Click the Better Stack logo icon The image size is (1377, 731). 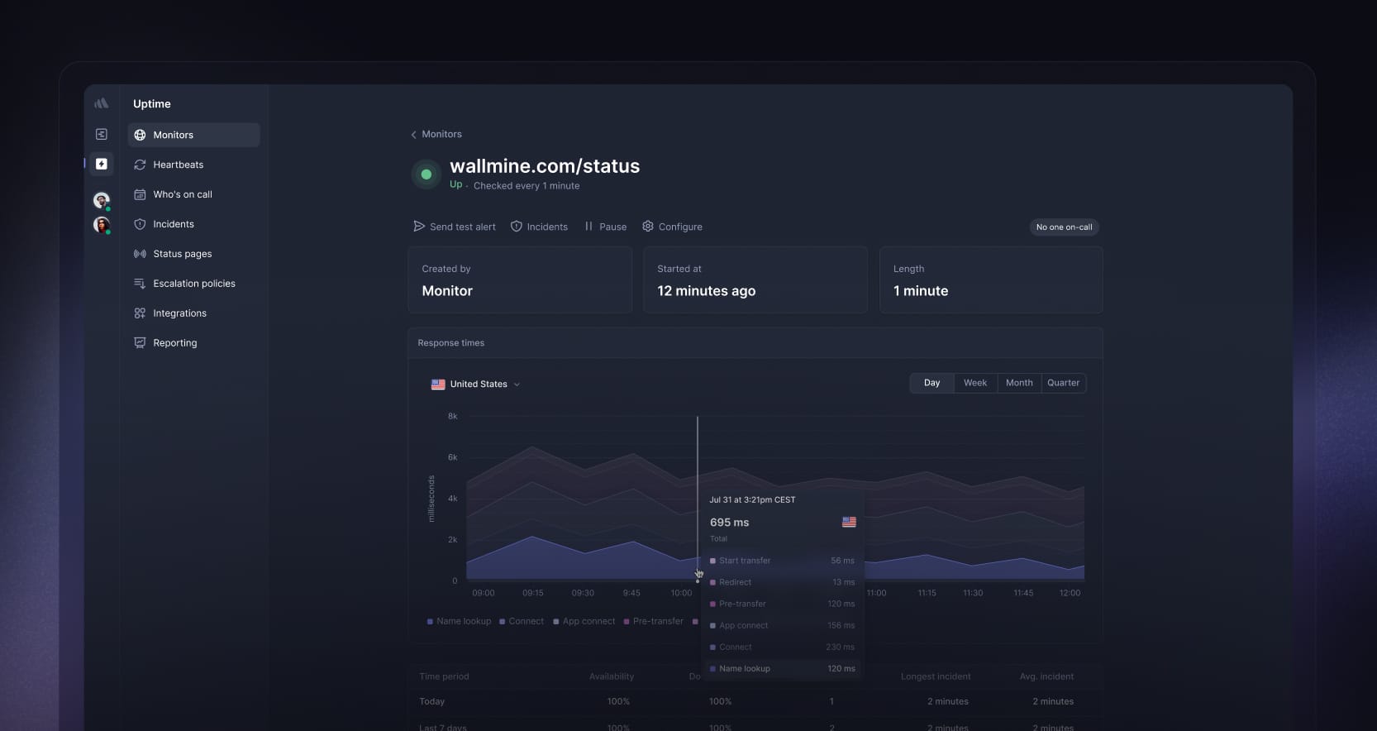102,103
